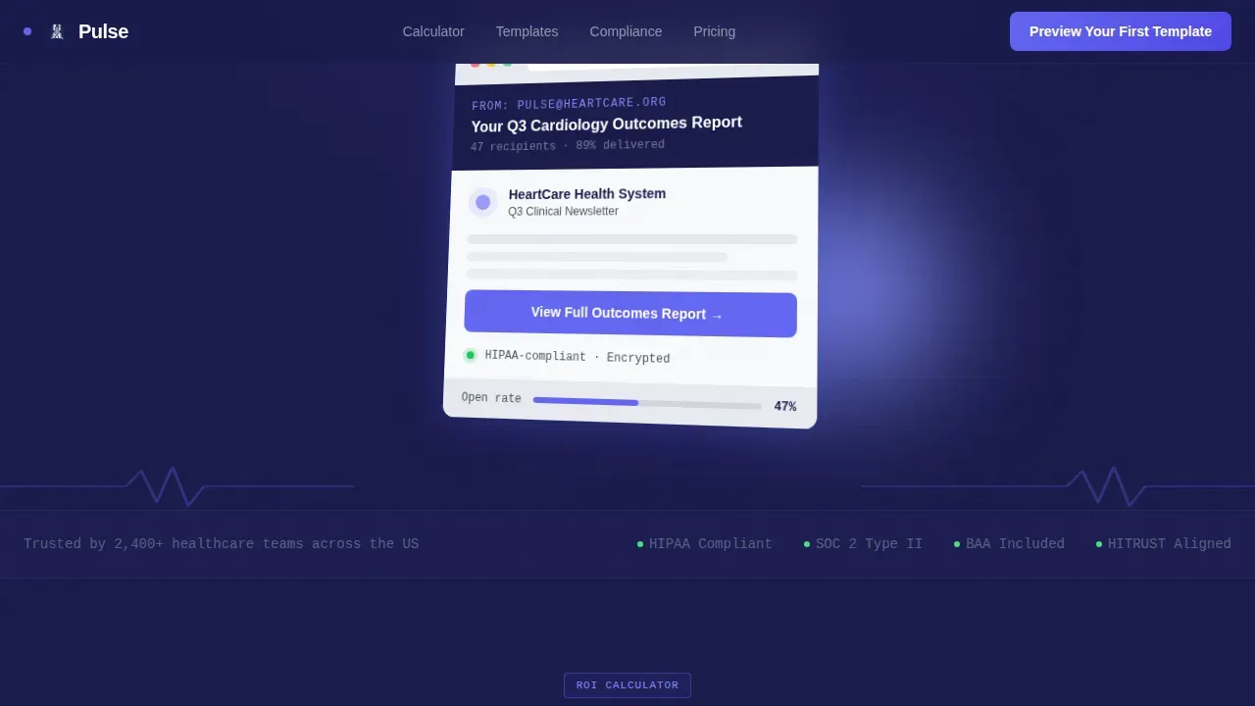Open the Calculator nav link

coord(433,31)
